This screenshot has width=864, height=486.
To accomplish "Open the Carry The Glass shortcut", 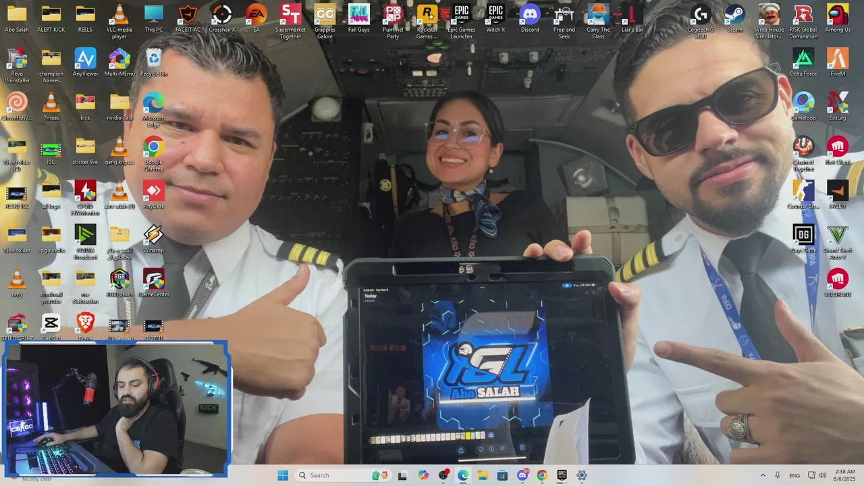I will click(x=598, y=20).
